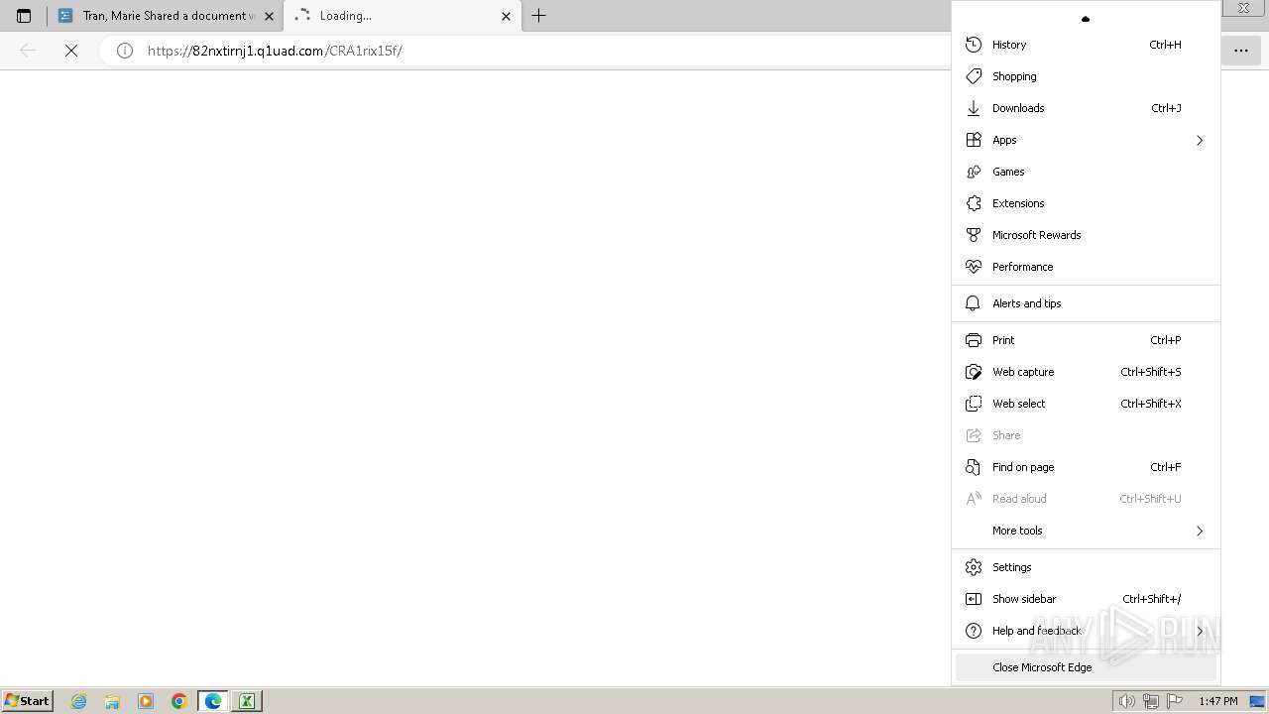The height and width of the screenshot is (714, 1269).
Task: Click the Shopping tag icon
Action: [974, 76]
